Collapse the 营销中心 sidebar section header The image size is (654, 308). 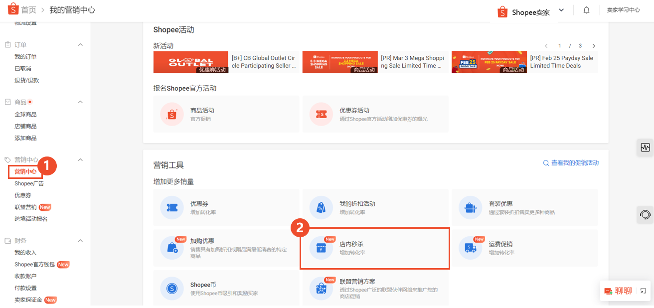tap(80, 160)
